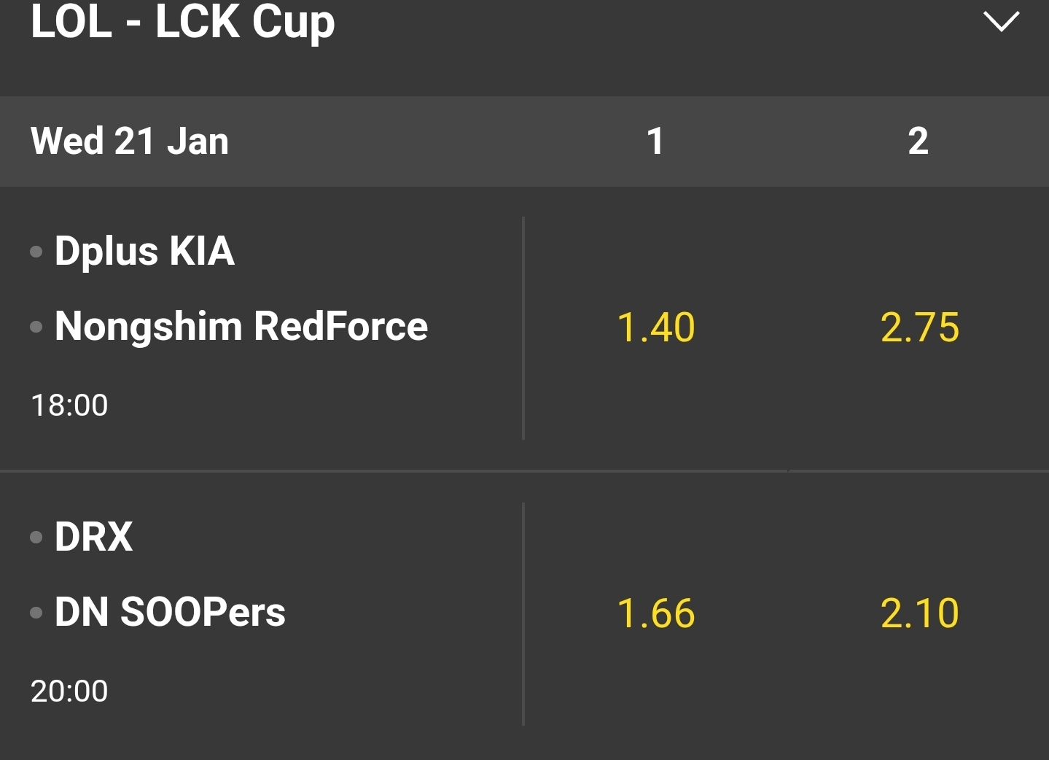Bet on Dplus KIA at 1.40
Screen dimensions: 1049x760
pyautogui.click(x=655, y=327)
